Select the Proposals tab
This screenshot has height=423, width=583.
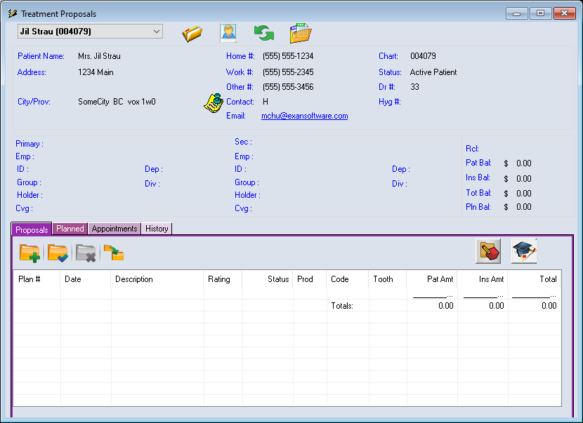click(32, 229)
